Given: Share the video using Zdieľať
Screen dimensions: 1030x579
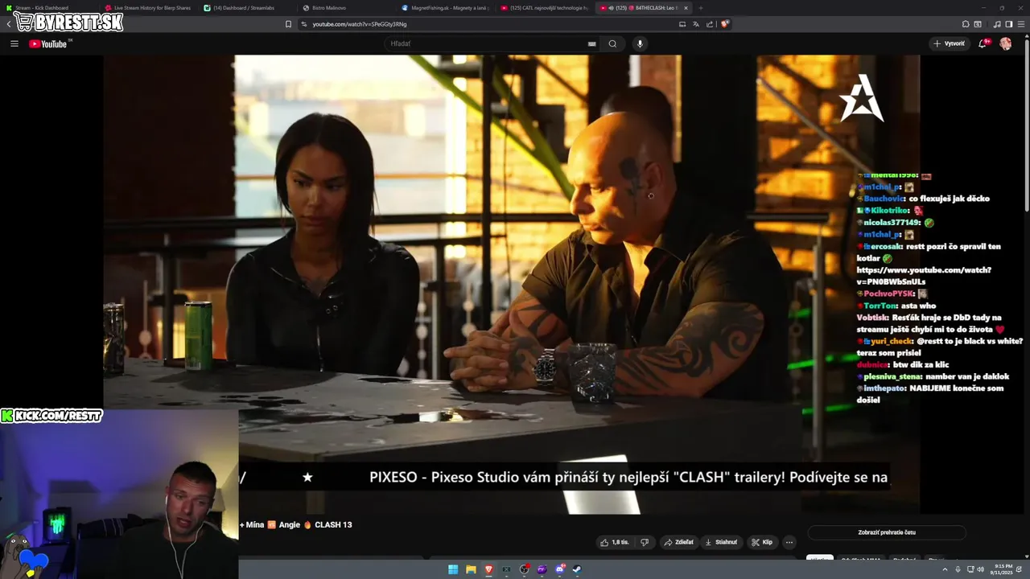Looking at the screenshot, I should click(678, 542).
